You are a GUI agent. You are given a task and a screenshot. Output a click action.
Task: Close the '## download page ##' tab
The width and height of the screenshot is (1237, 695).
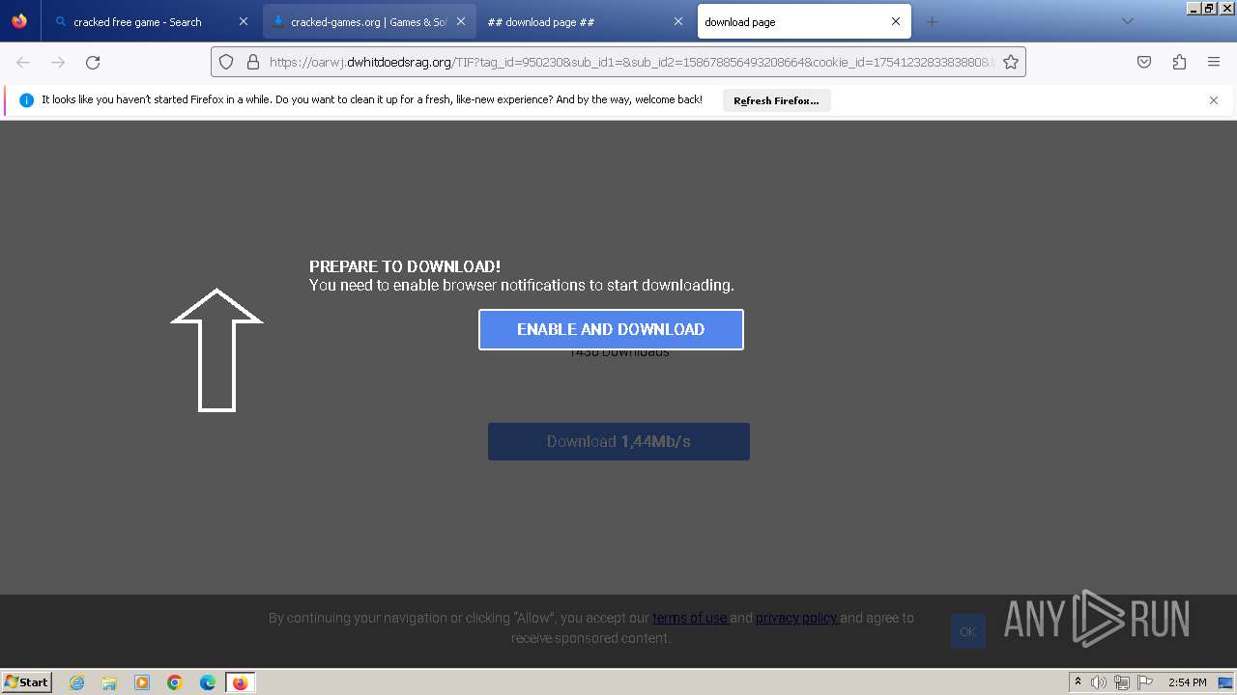pyautogui.click(x=678, y=21)
